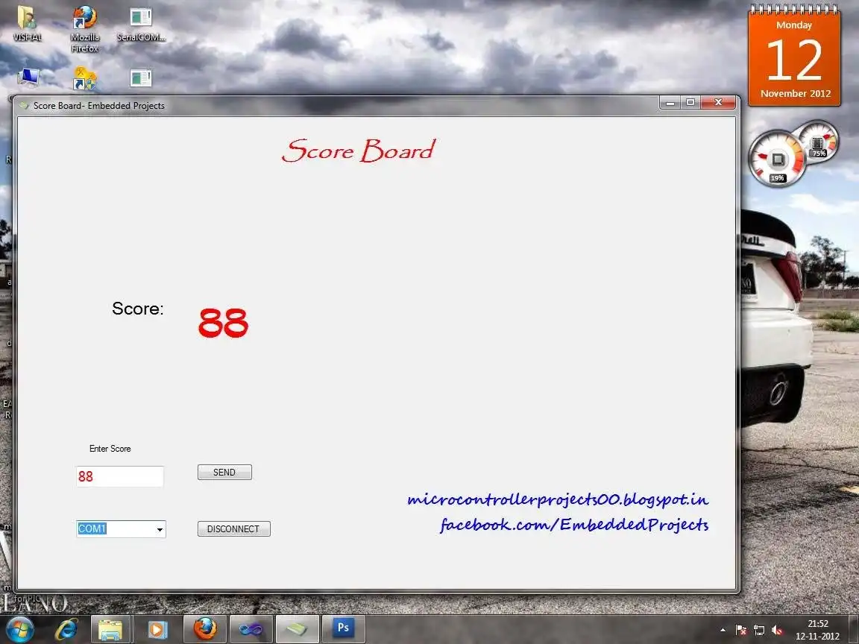Screen dimensions: 859x644
Task: Click the Enter Score input field
Action: coord(120,476)
